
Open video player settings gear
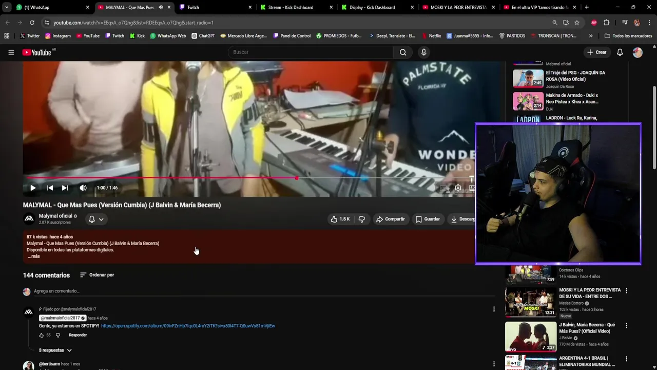(458, 188)
